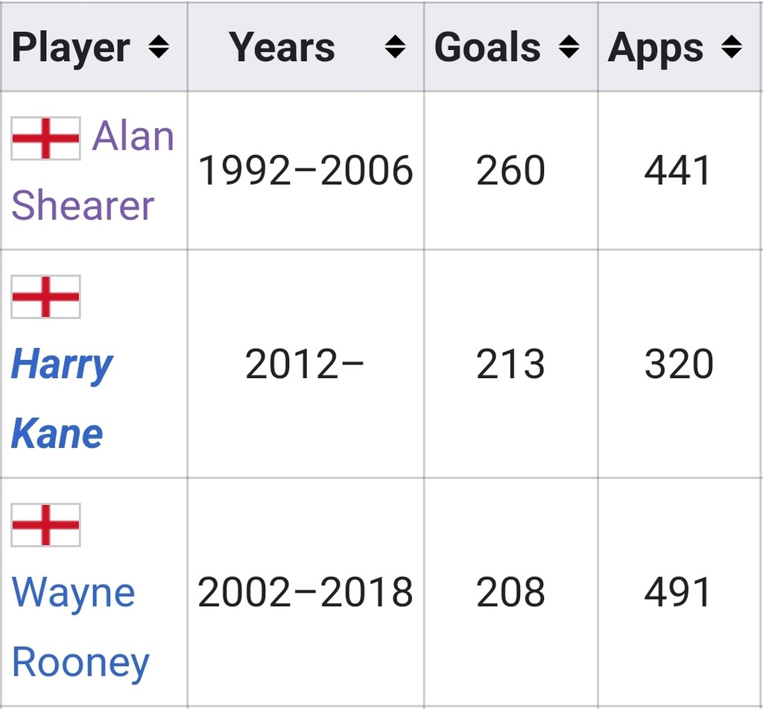The image size is (763, 709).
Task: Click the Years column header text
Action: click(282, 47)
